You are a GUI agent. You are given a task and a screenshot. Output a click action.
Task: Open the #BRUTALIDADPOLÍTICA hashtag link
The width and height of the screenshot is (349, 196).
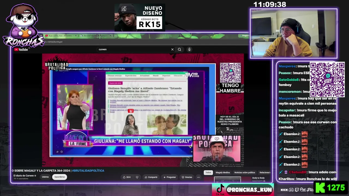[x=88, y=171]
